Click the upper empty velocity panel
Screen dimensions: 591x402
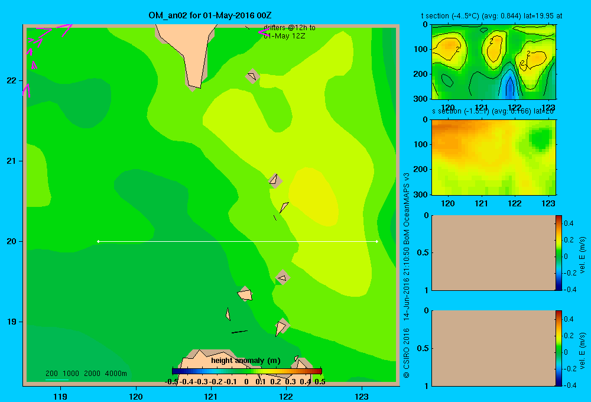coord(493,252)
